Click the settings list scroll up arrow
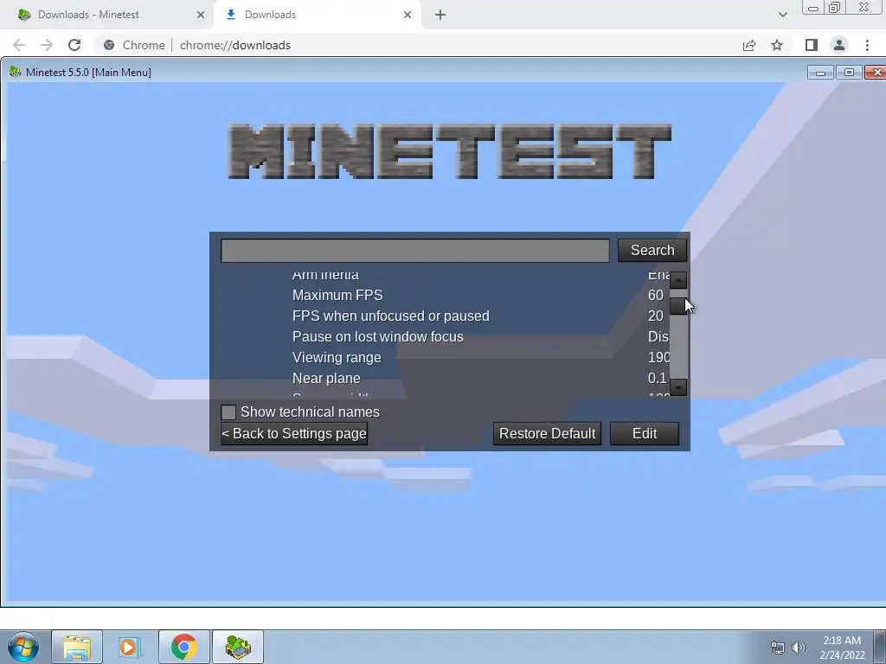 click(x=678, y=280)
